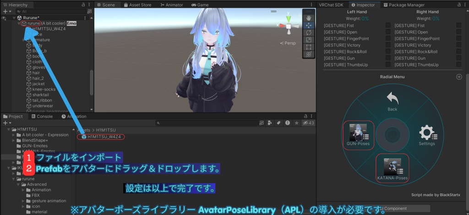Expand the BlendShape+ folder
This screenshot has height=215, width=469.
(13, 140)
